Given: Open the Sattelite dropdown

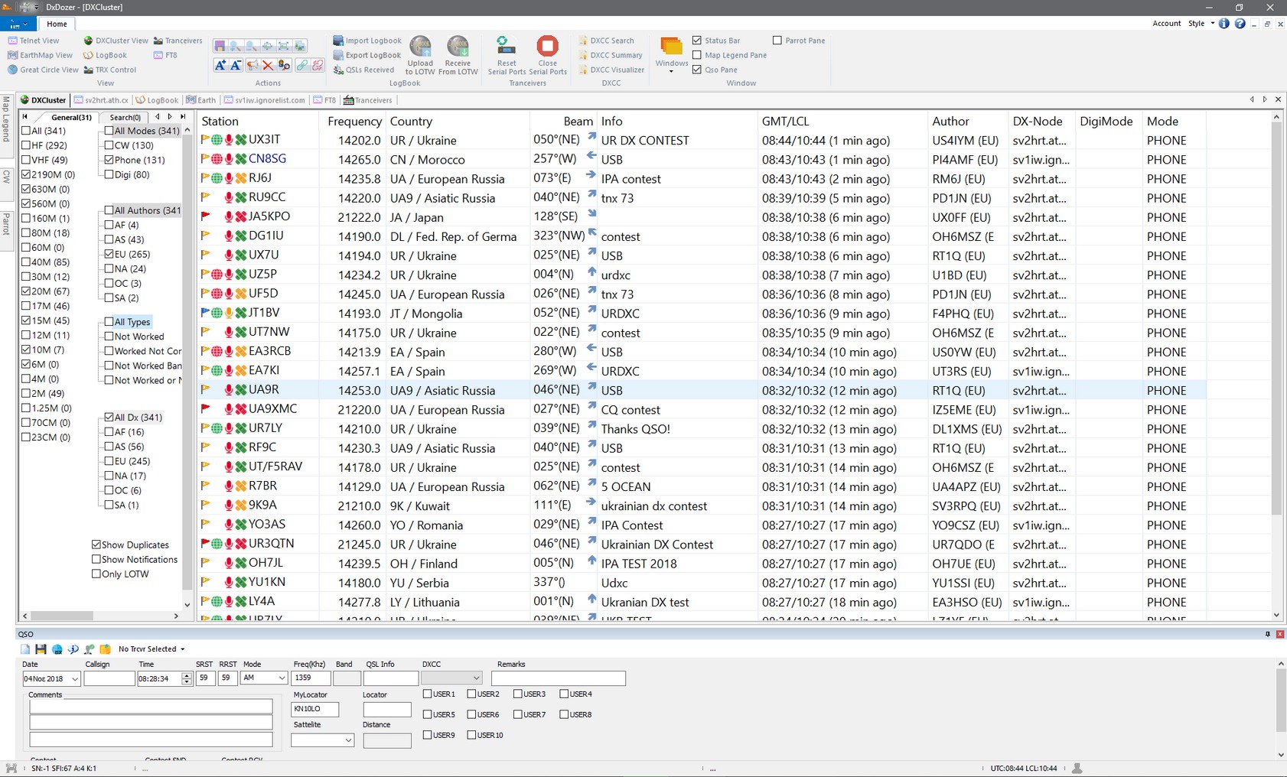Looking at the screenshot, I should coord(348,740).
